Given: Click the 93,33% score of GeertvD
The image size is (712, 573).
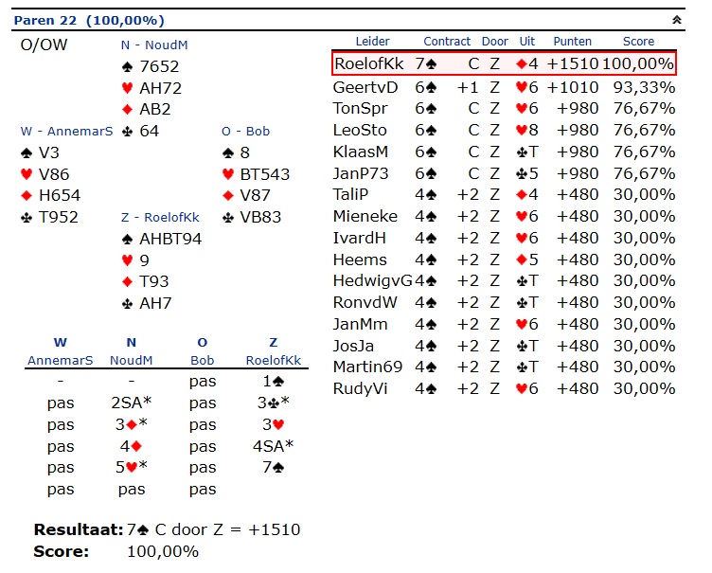Looking at the screenshot, I should click(x=644, y=87).
